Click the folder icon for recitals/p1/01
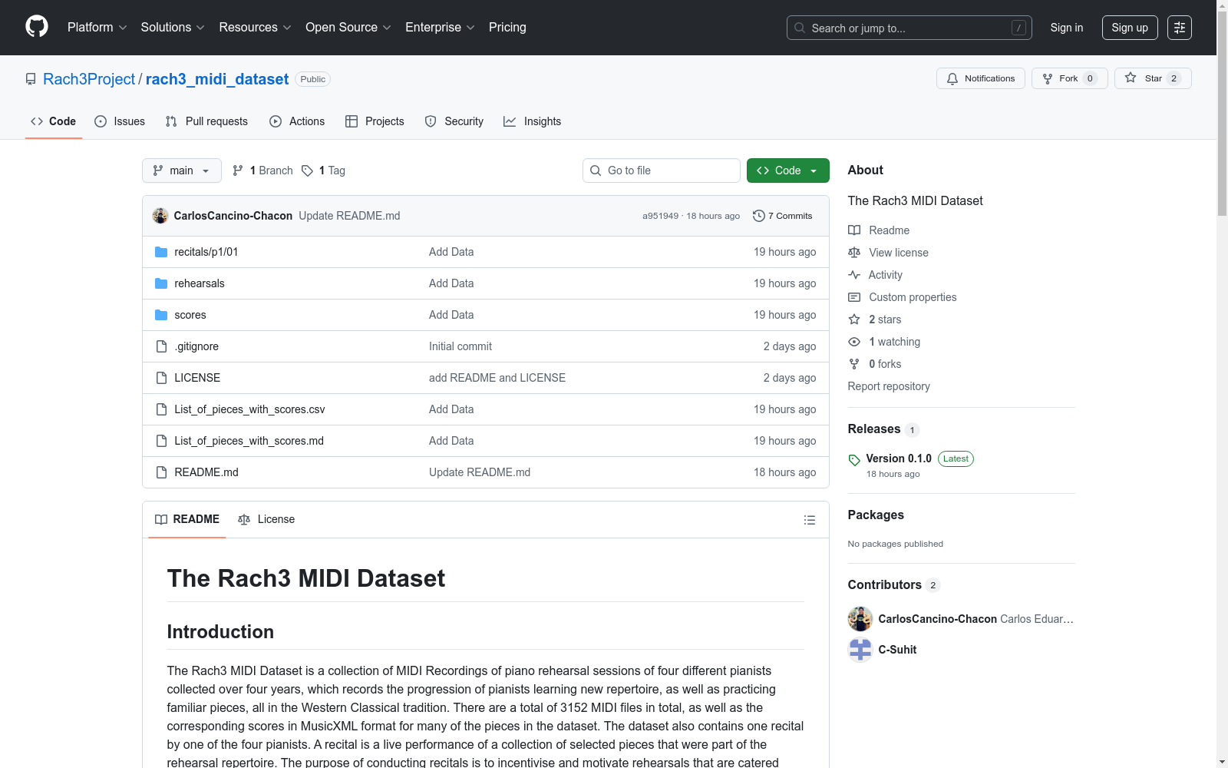The height and width of the screenshot is (768, 1228). 161,252
